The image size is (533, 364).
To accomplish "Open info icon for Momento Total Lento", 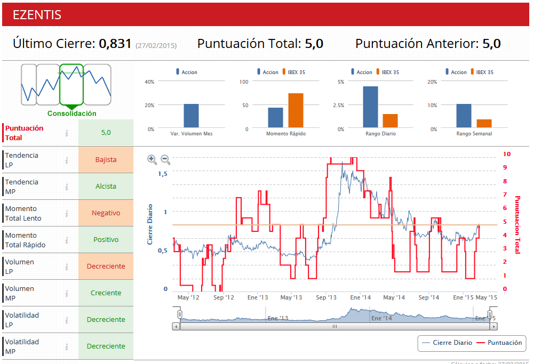I will tap(67, 213).
